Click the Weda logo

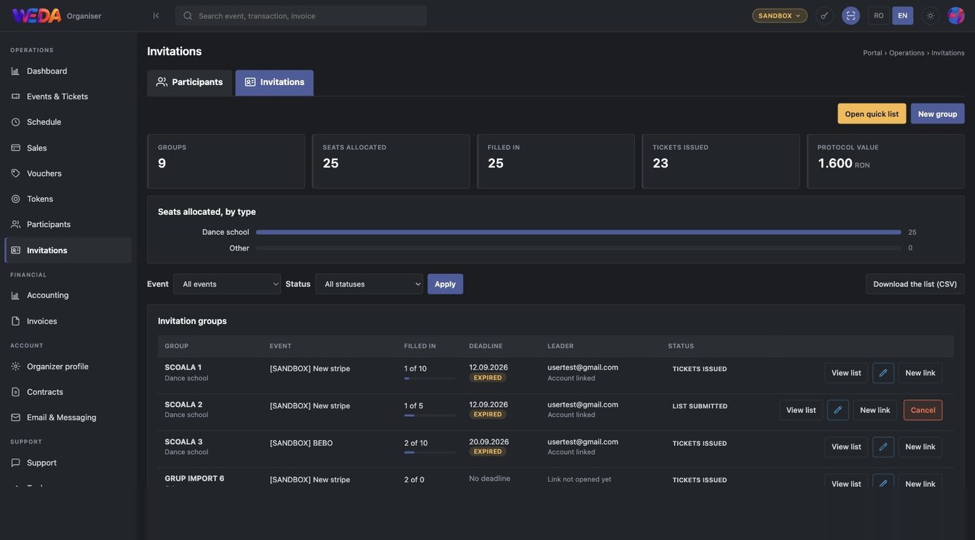click(x=37, y=16)
